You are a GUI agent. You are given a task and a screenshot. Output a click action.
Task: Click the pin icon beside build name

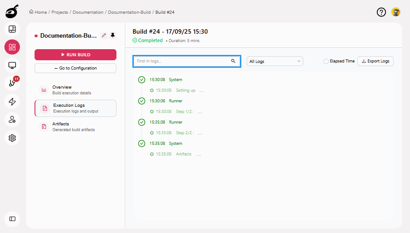(x=113, y=35)
